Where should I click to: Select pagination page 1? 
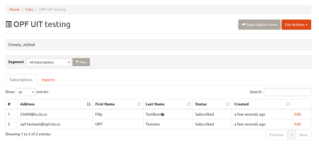click(292, 135)
